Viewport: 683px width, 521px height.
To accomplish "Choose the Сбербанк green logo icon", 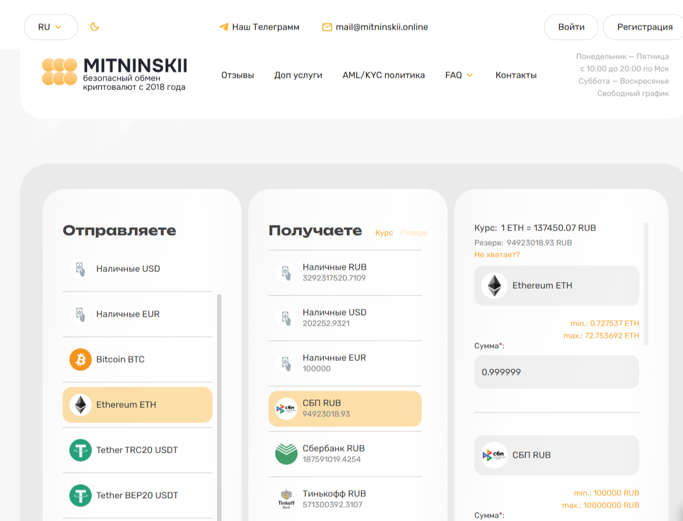I will tap(286, 454).
